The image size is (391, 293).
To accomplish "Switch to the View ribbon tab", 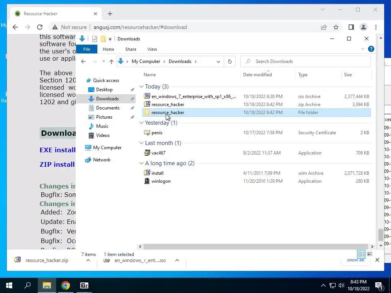I will pos(152,49).
